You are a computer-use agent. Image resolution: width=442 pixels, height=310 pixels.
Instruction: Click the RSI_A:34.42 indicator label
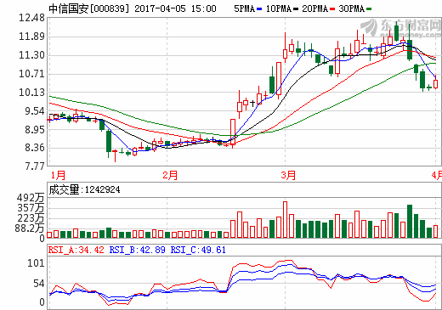tap(76, 250)
